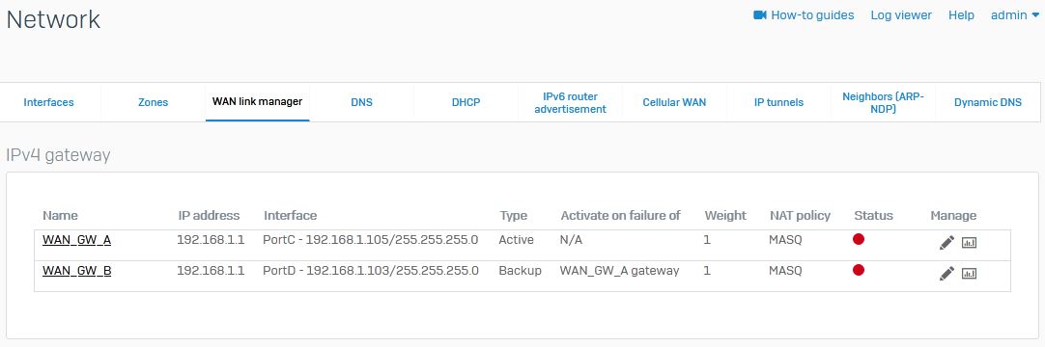
Task: Open the WAN_GW_A gateway link
Action: tap(76, 240)
